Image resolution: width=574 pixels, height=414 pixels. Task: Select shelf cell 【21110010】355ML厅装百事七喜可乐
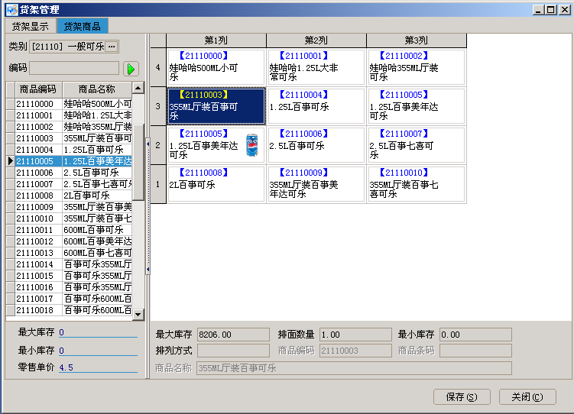tap(417, 184)
